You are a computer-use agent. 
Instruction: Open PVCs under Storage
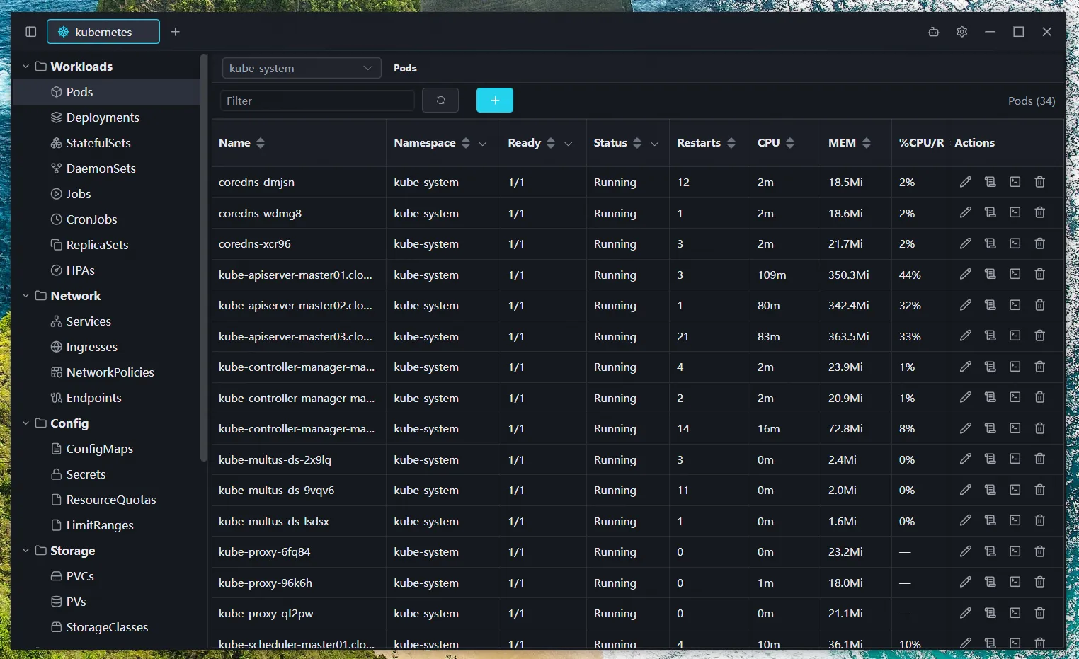coord(107,576)
